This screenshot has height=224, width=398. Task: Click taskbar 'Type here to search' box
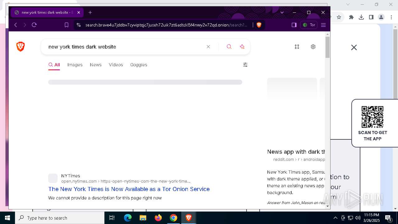[60, 218]
